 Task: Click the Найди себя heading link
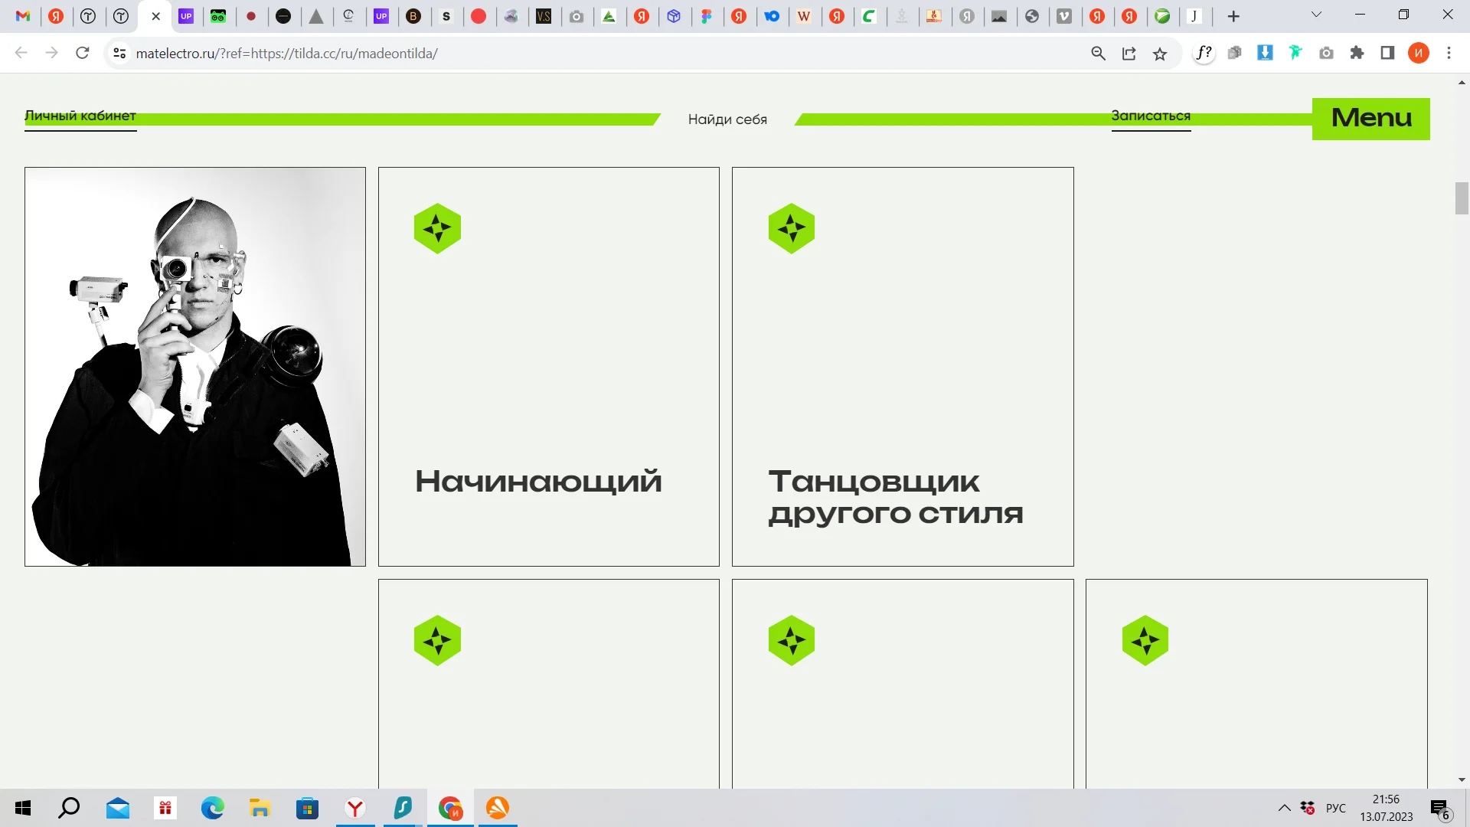tap(727, 119)
